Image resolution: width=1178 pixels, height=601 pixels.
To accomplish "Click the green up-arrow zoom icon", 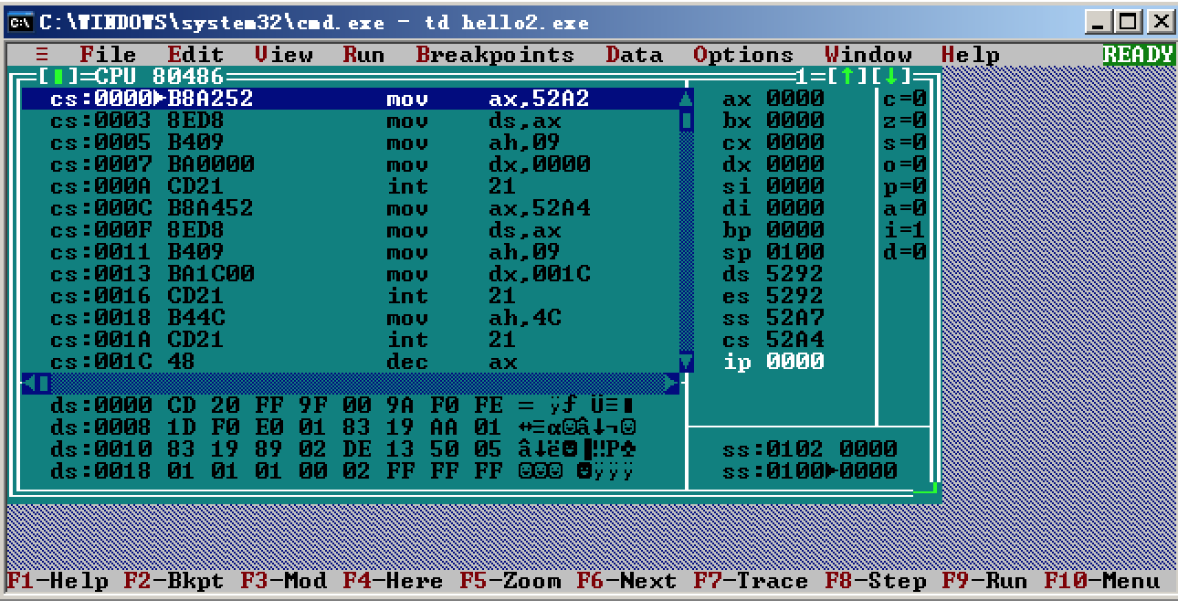I will [848, 77].
